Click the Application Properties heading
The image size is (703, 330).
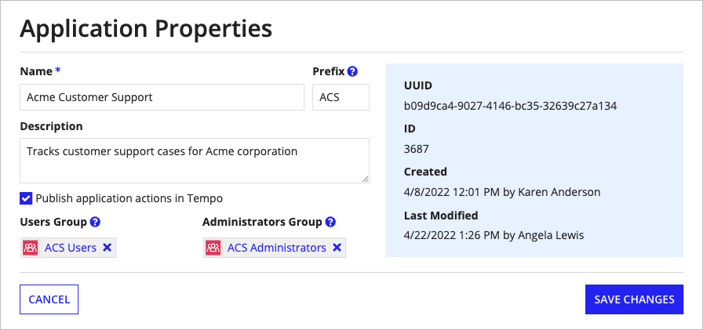pyautogui.click(x=146, y=28)
